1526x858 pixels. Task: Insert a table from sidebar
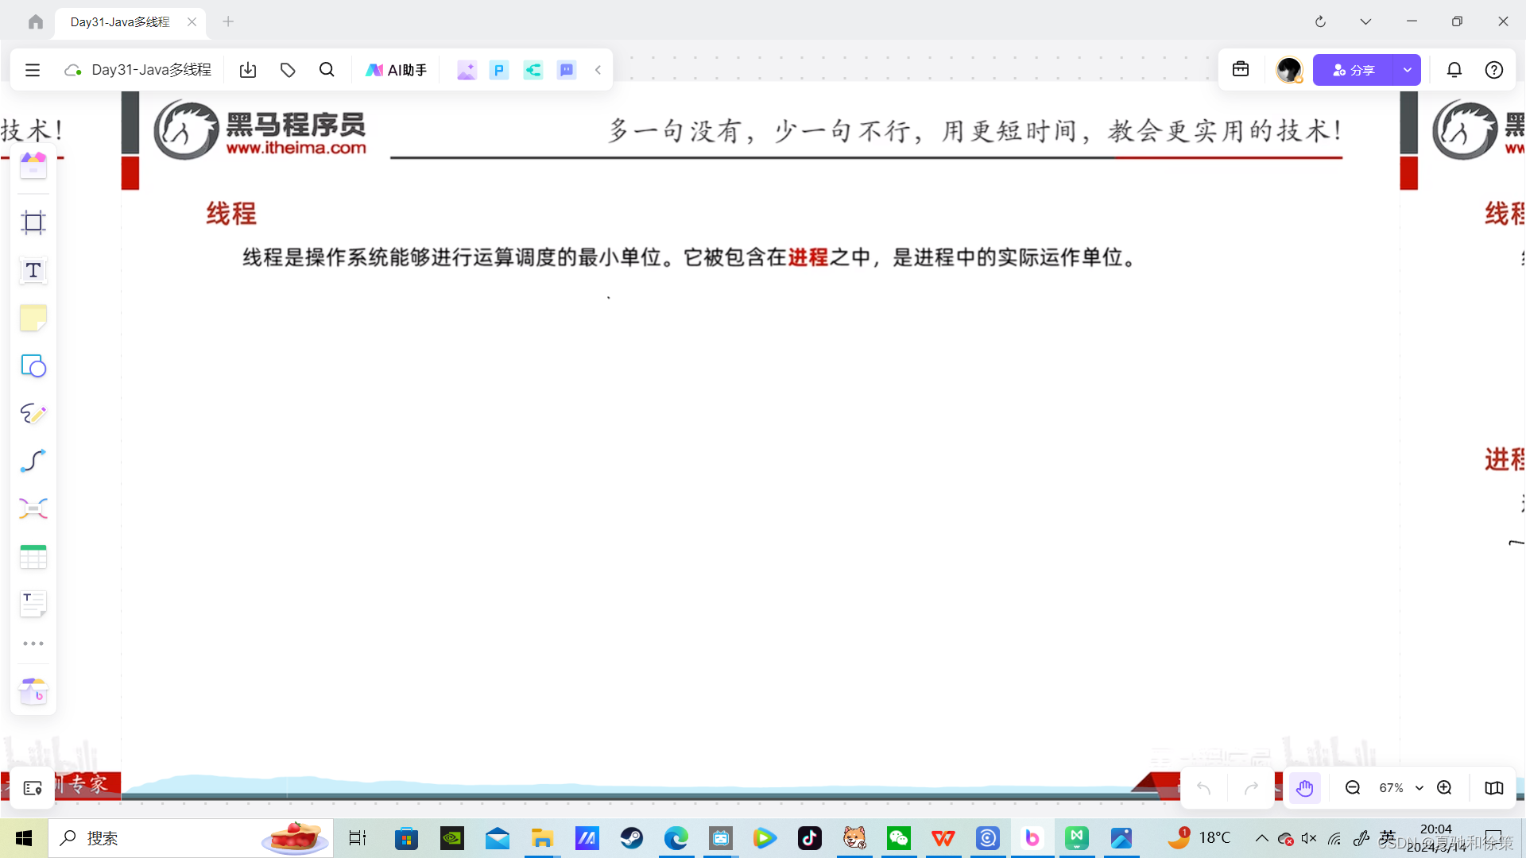[33, 557]
